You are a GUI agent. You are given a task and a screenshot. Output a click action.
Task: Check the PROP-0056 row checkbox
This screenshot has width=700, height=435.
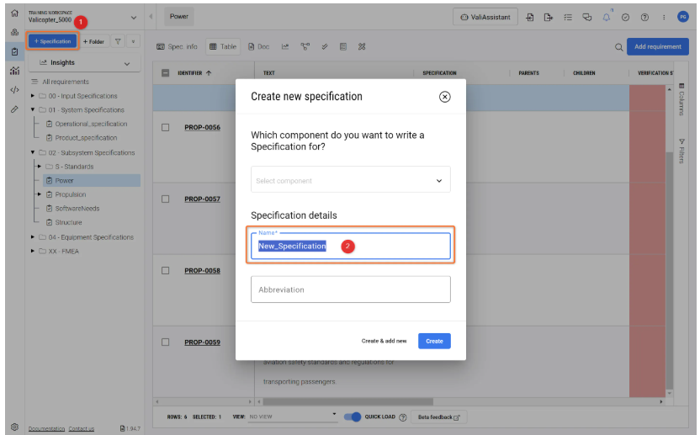tap(166, 127)
